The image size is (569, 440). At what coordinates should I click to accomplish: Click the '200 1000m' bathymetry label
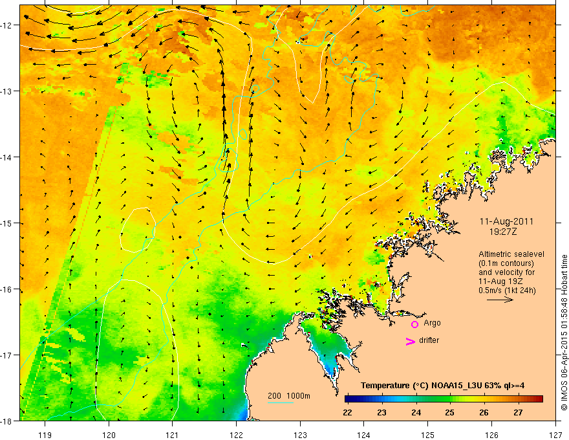coord(289,396)
